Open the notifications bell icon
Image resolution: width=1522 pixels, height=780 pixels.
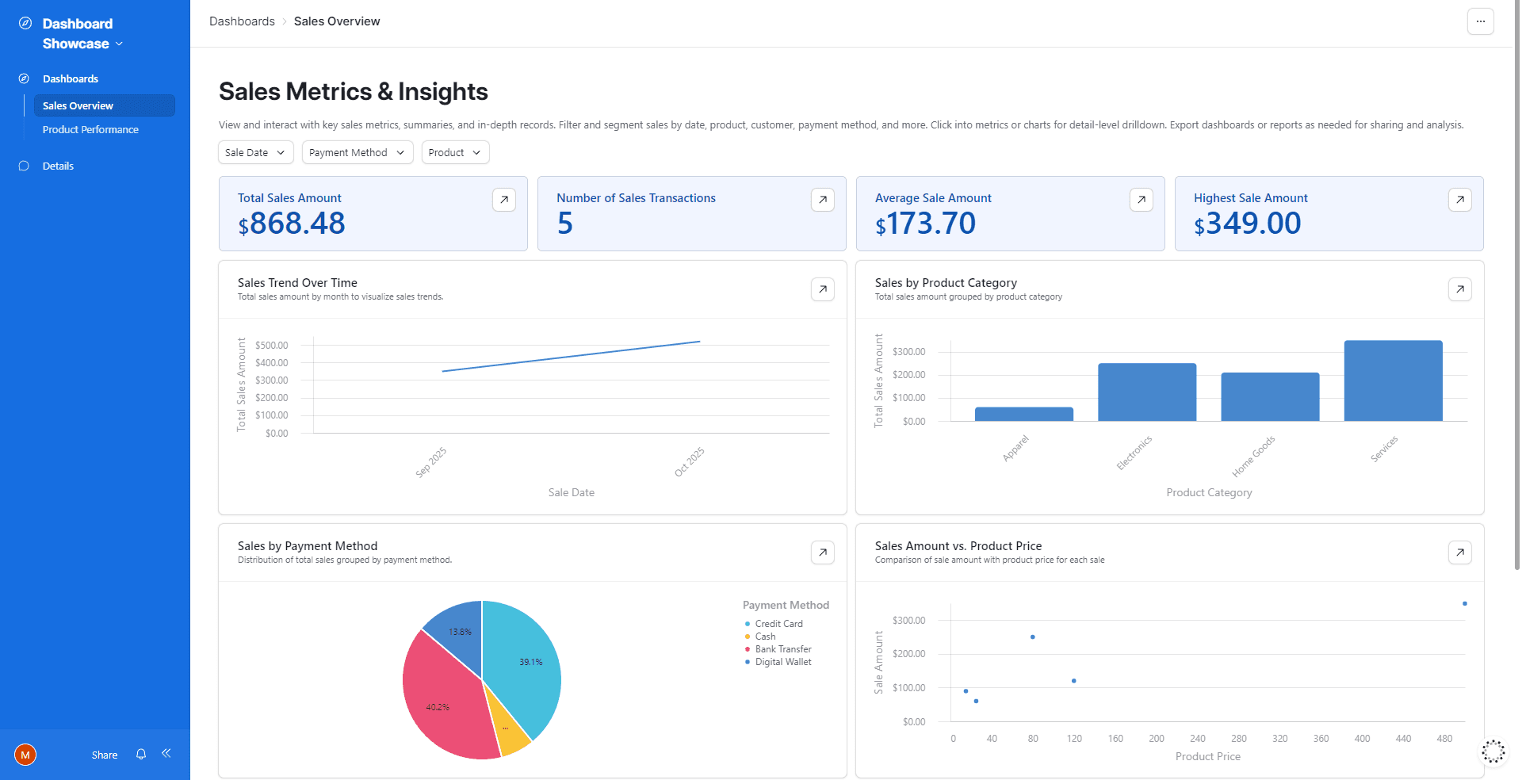141,755
